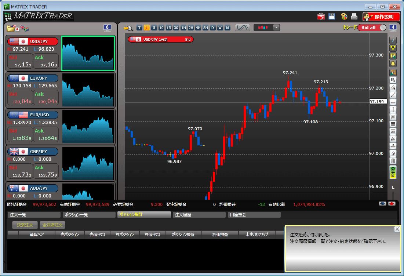
Task: Click the 全決済注文 button
Action: click(52, 225)
